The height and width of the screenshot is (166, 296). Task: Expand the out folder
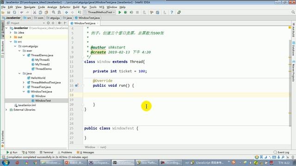pyautogui.click(x=11, y=37)
